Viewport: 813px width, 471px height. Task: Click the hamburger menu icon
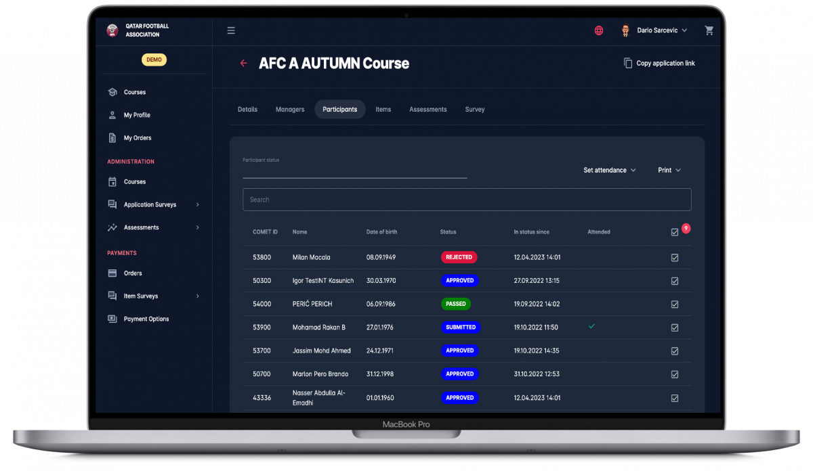[x=231, y=30]
